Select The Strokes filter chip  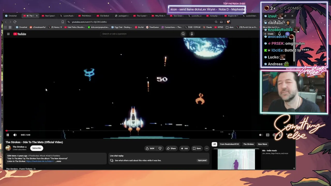(249, 144)
